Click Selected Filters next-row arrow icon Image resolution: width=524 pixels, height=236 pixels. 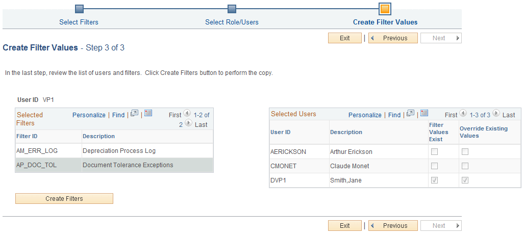[x=188, y=123]
